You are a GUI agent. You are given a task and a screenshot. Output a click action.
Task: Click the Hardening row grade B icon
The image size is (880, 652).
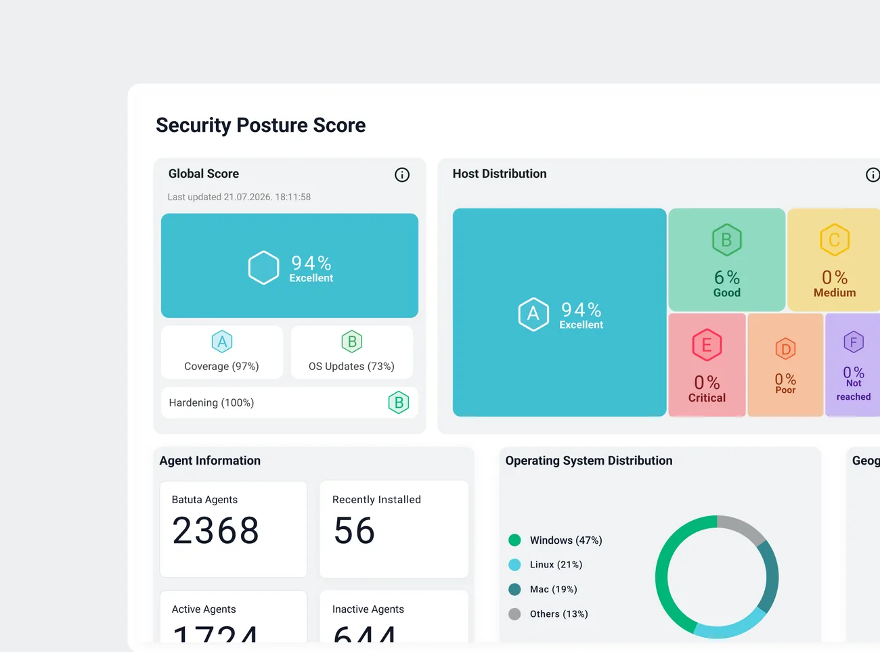(399, 402)
